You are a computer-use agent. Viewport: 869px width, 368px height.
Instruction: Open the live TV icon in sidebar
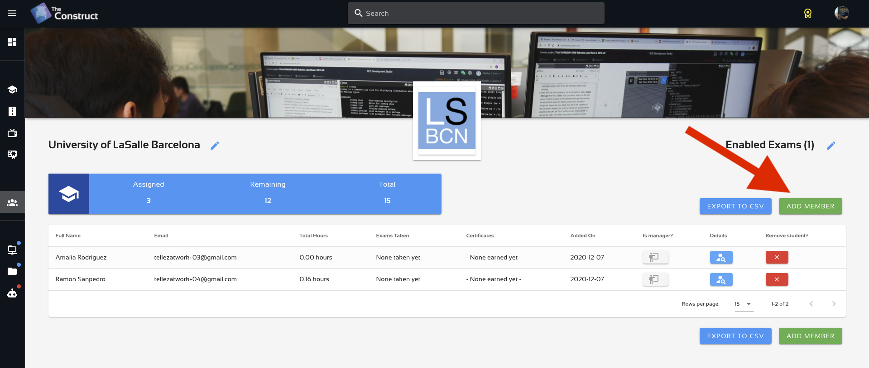pos(12,133)
